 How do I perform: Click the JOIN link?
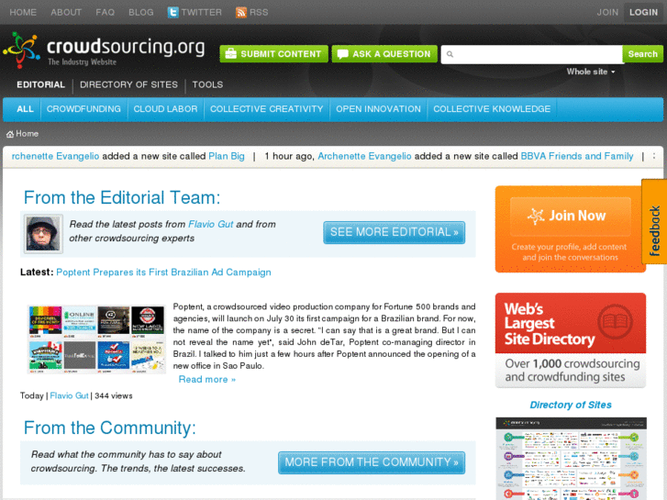point(607,12)
